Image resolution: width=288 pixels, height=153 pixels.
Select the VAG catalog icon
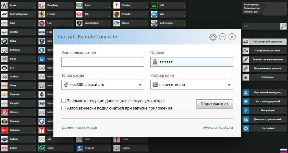tap(154, 14)
